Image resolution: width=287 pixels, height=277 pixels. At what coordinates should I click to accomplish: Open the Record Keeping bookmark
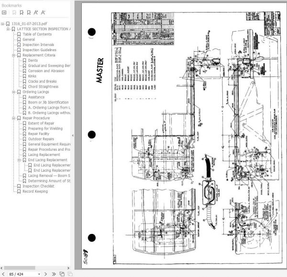click(35, 191)
